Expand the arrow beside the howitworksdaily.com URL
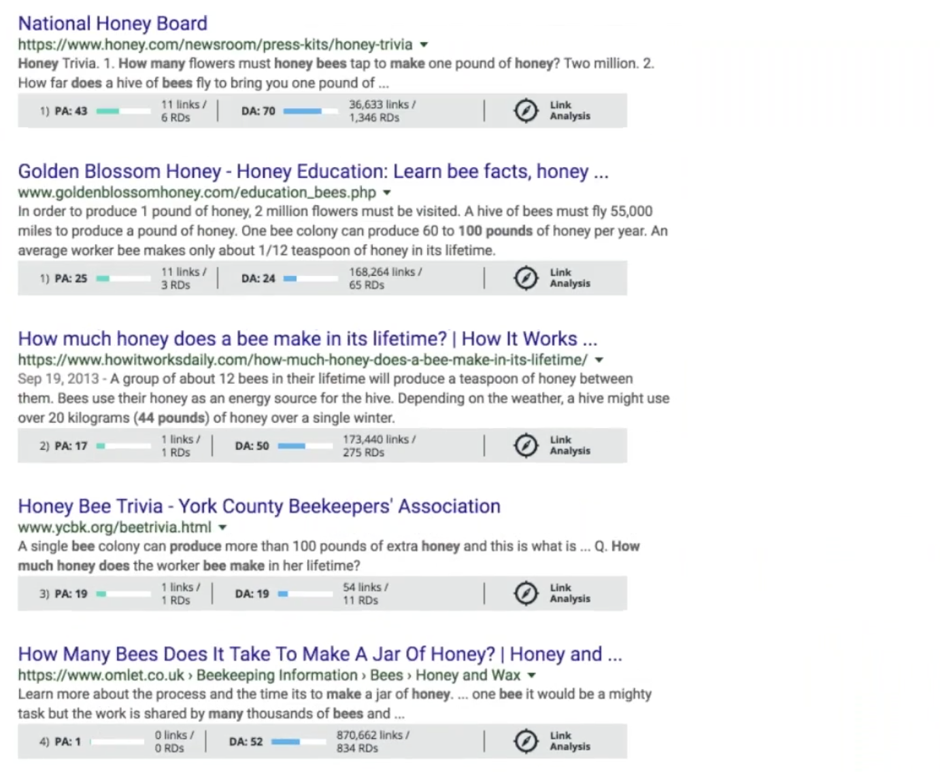The image size is (940, 772). pos(599,360)
